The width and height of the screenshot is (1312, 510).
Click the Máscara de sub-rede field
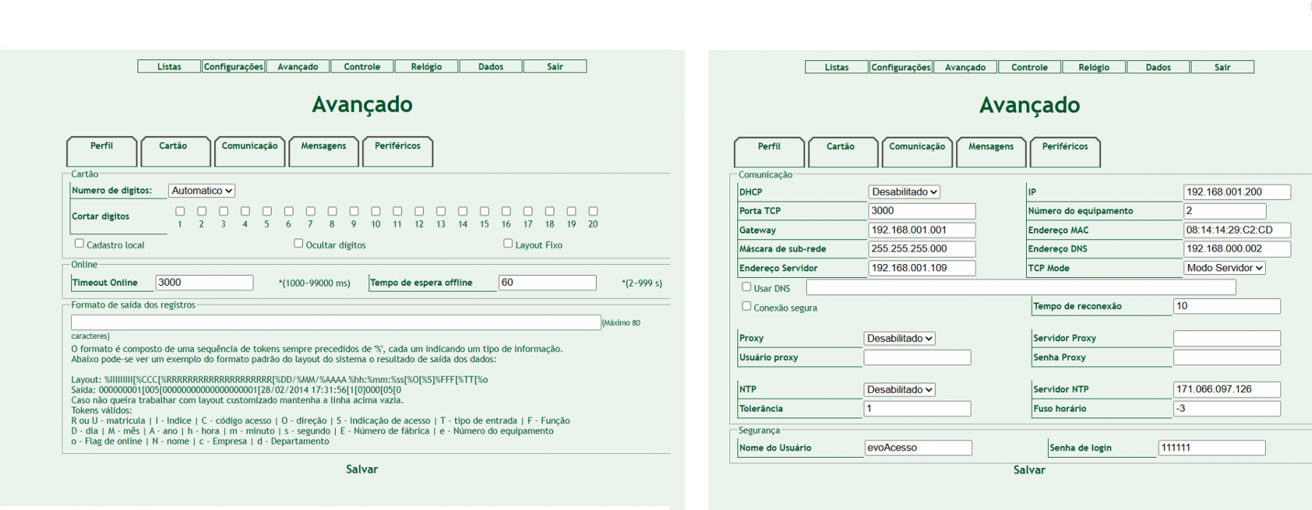tap(922, 249)
